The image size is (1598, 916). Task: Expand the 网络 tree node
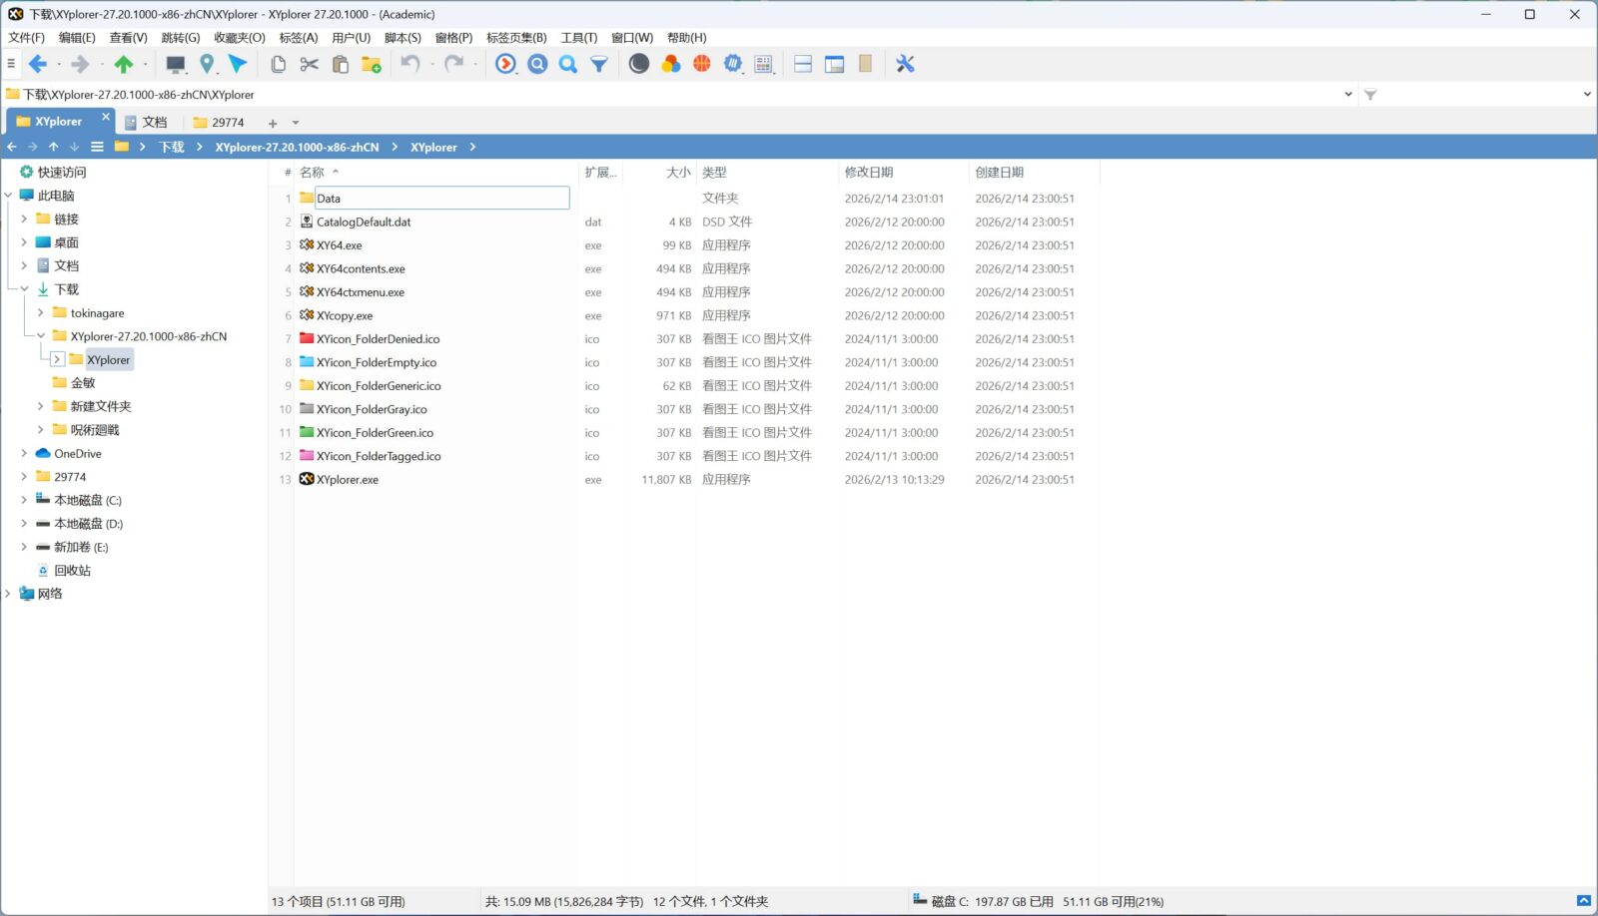[x=8, y=594]
